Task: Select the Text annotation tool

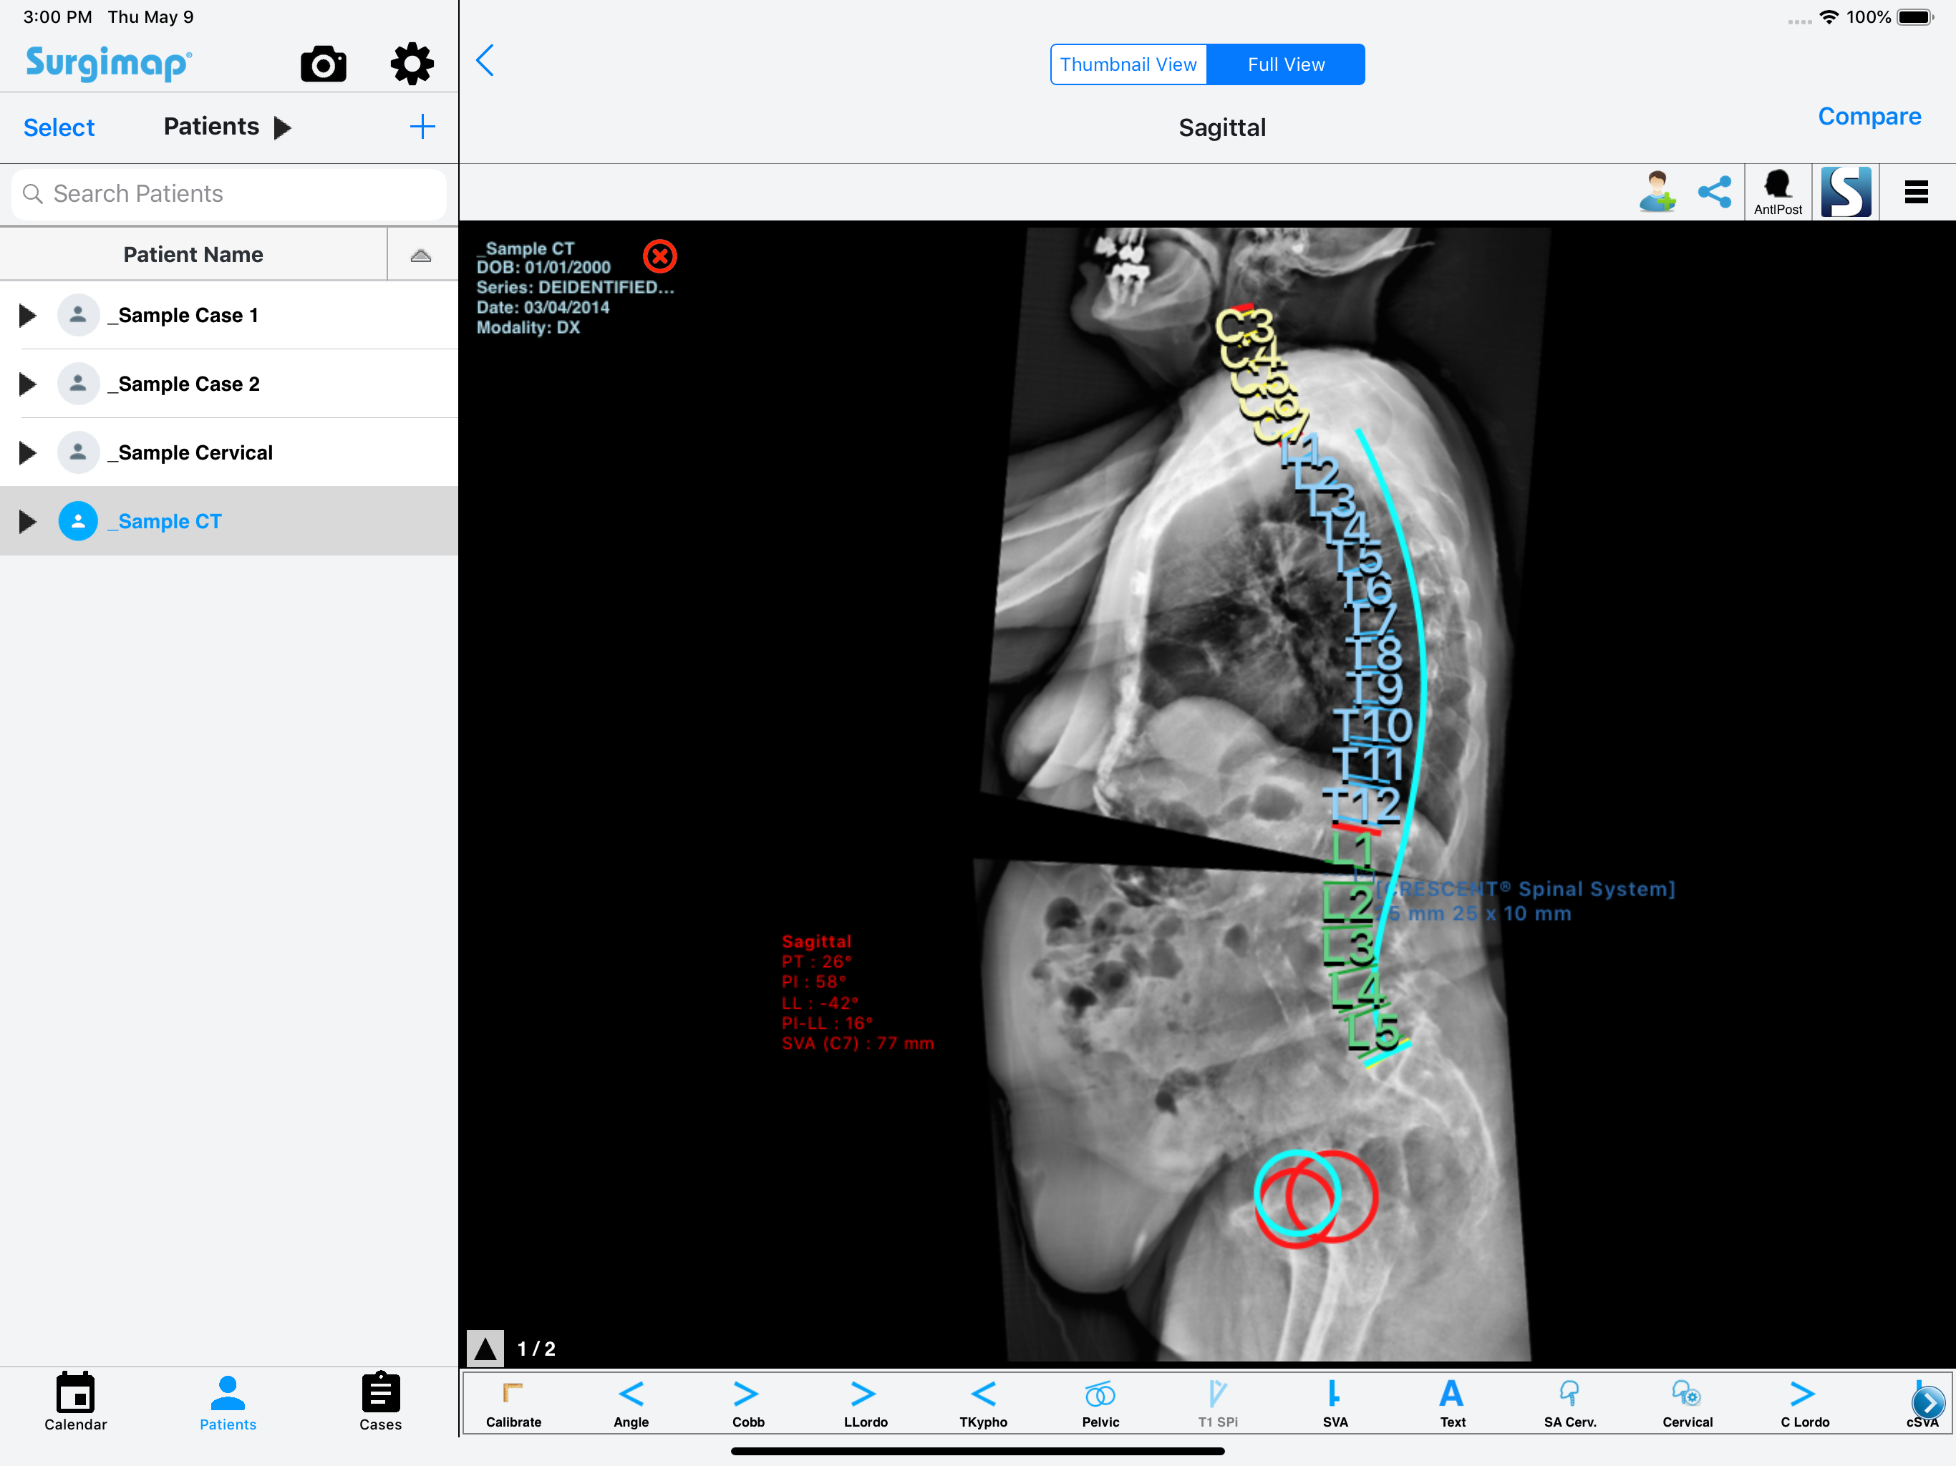Action: tap(1452, 1403)
